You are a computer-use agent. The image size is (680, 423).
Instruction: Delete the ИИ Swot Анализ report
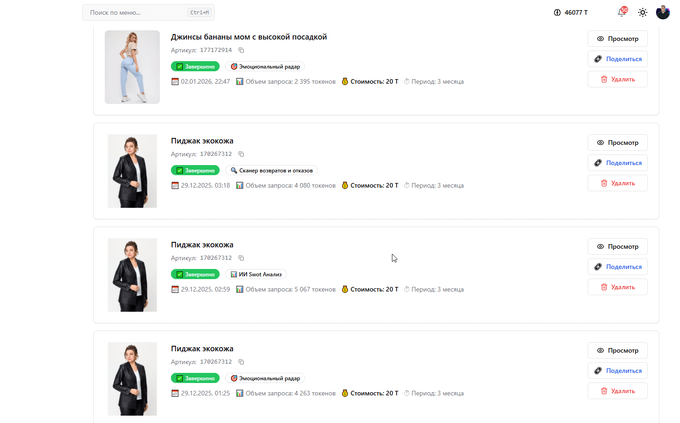point(618,287)
